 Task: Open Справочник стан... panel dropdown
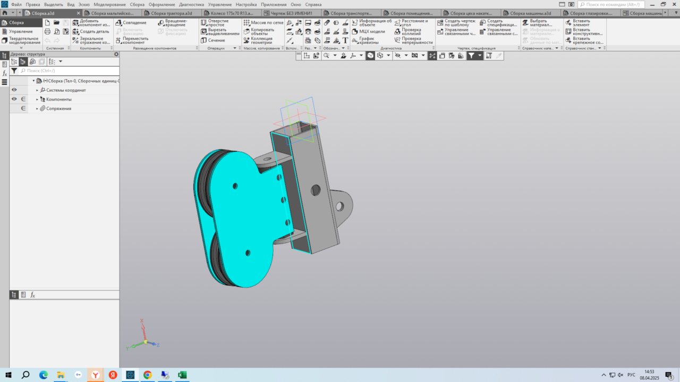[600, 48]
